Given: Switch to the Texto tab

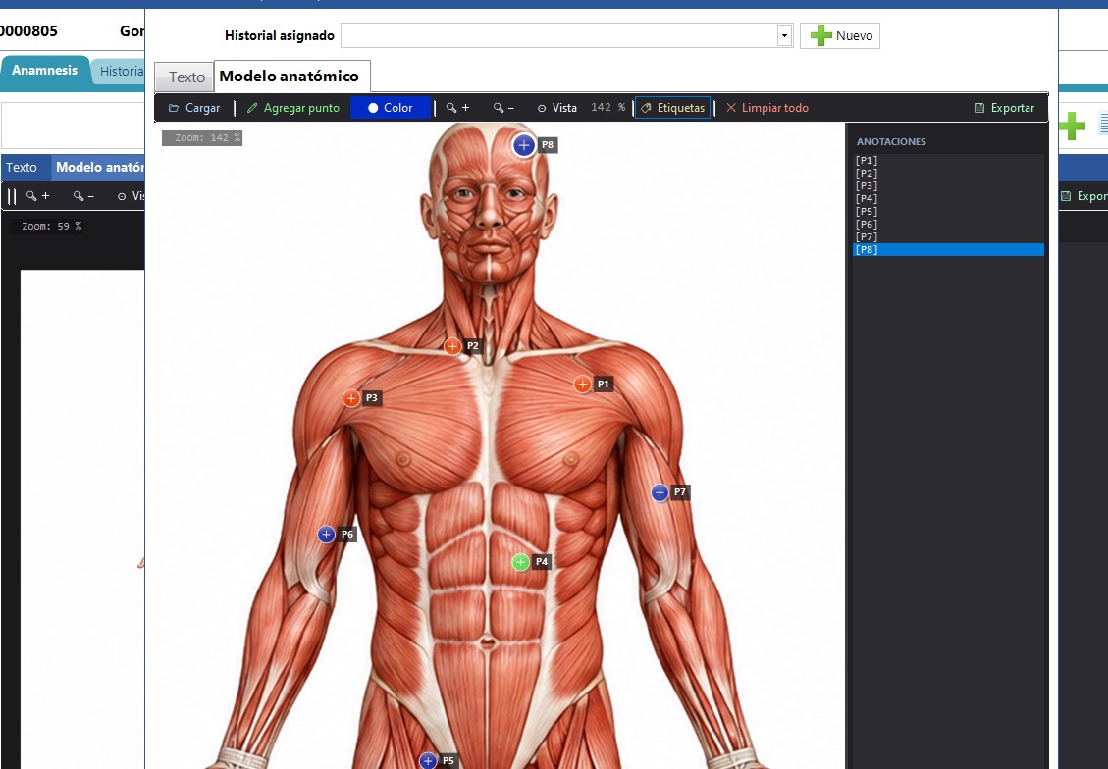Looking at the screenshot, I should click(x=185, y=77).
